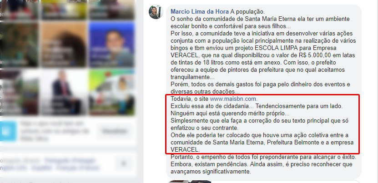Open the dark green thumbnail tile

click(19, 45)
